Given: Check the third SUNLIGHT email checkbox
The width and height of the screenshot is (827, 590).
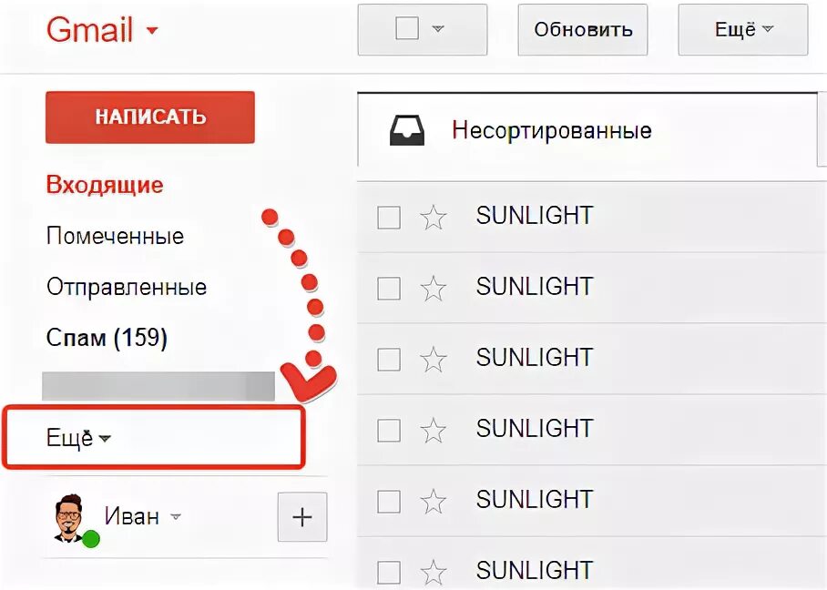Looking at the screenshot, I should pos(389,360).
